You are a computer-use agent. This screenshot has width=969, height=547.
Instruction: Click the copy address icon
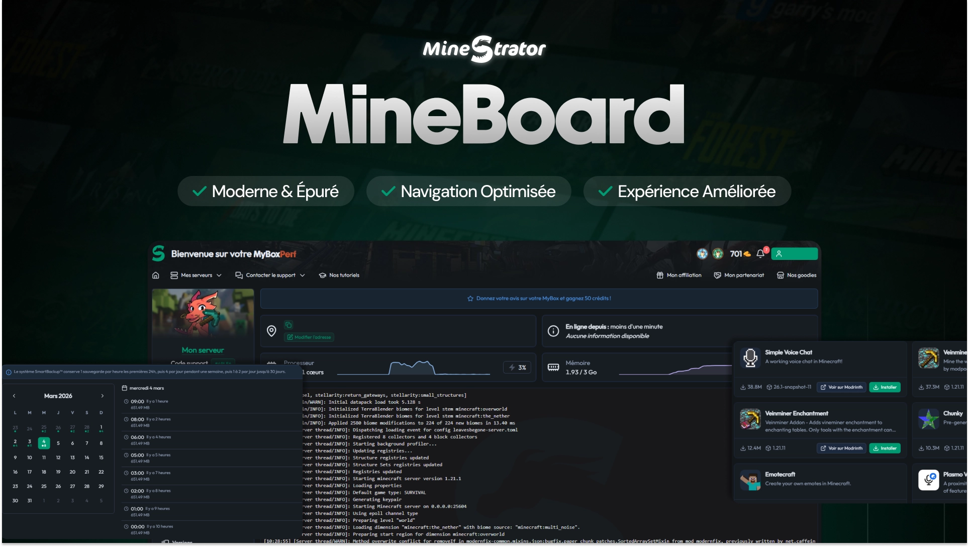pos(288,325)
